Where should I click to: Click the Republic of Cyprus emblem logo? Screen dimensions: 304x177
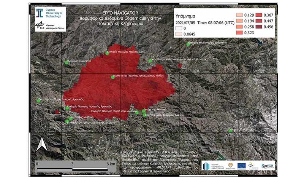230,166
